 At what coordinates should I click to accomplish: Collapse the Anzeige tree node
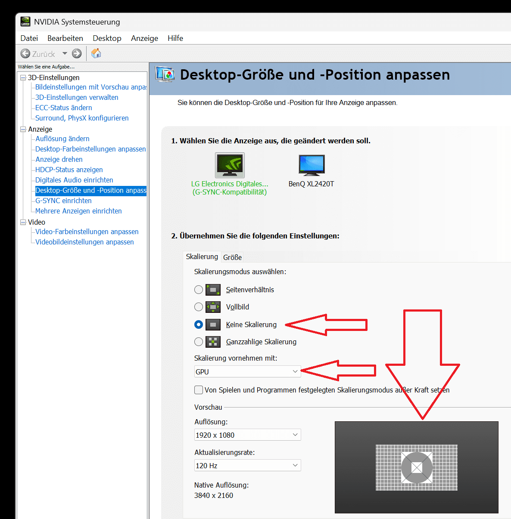tap(23, 129)
